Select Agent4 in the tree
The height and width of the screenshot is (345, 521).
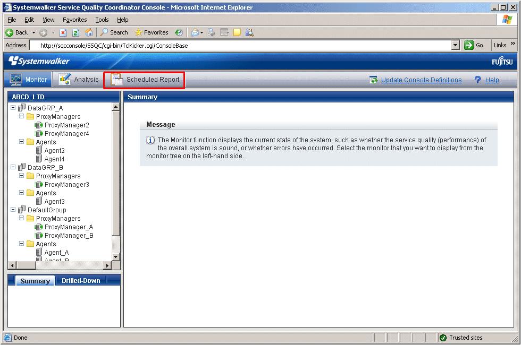pyautogui.click(x=54, y=159)
